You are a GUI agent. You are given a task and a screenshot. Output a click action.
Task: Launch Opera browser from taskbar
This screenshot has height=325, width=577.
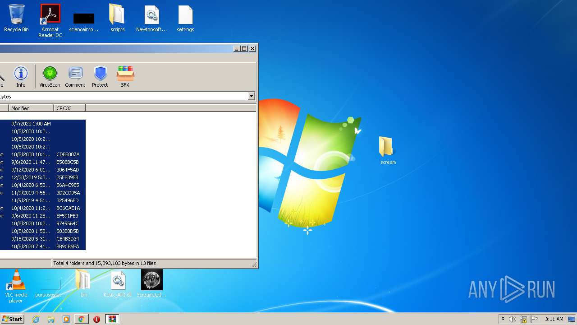pyautogui.click(x=96, y=319)
